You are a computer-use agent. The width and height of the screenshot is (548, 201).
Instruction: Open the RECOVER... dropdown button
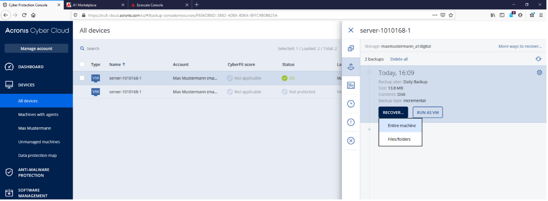[x=393, y=112]
